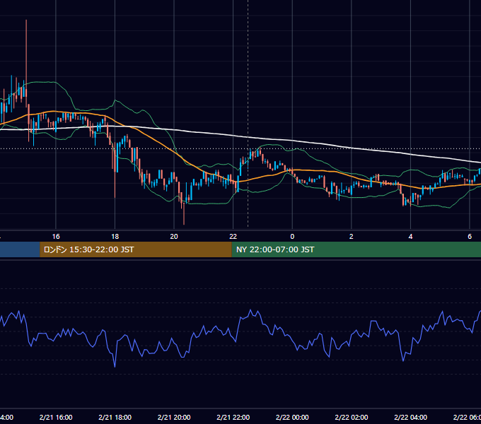The image size is (481, 424).
Task: Click the ロンドン 15:30-22:00 JST session bar
Action: pos(136,249)
